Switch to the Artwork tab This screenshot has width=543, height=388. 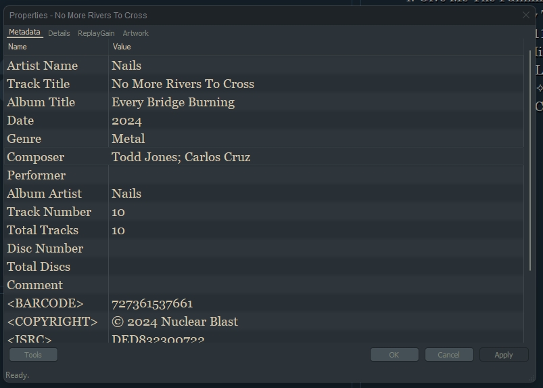(135, 33)
